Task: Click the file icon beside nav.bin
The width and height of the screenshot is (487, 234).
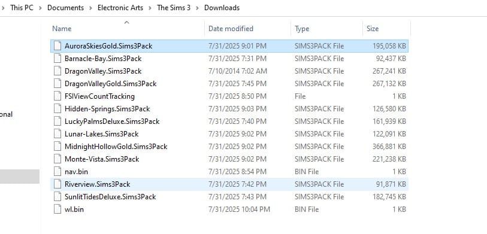Action: point(58,172)
